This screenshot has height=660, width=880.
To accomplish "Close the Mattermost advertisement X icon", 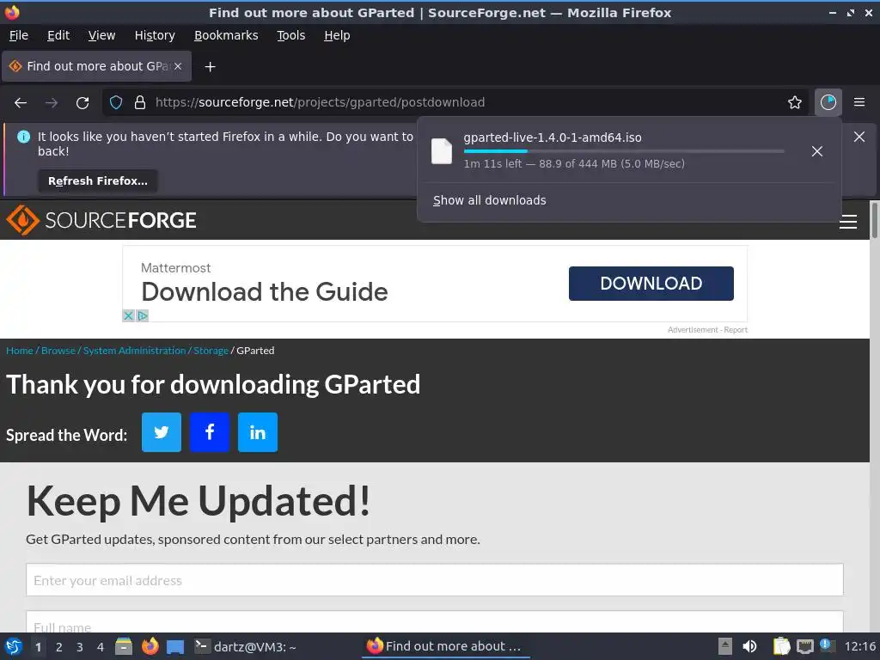I will click(129, 315).
